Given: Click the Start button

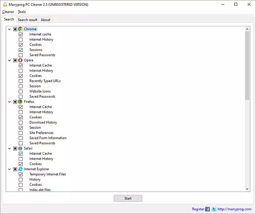Looking at the screenshot, I should 128,198.
